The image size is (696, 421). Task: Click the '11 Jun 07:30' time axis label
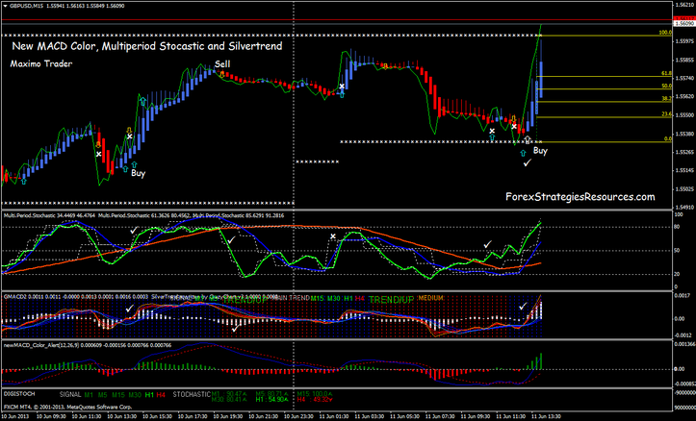click(440, 416)
